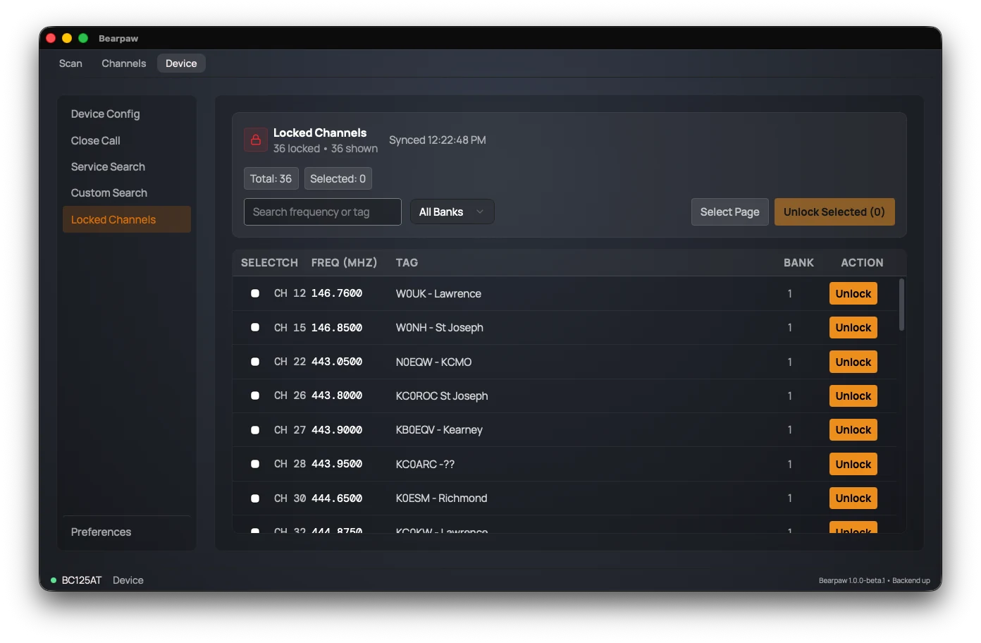Screen dimensions: 981x643
Task: Click the Total: 36 badge
Action: tap(271, 178)
